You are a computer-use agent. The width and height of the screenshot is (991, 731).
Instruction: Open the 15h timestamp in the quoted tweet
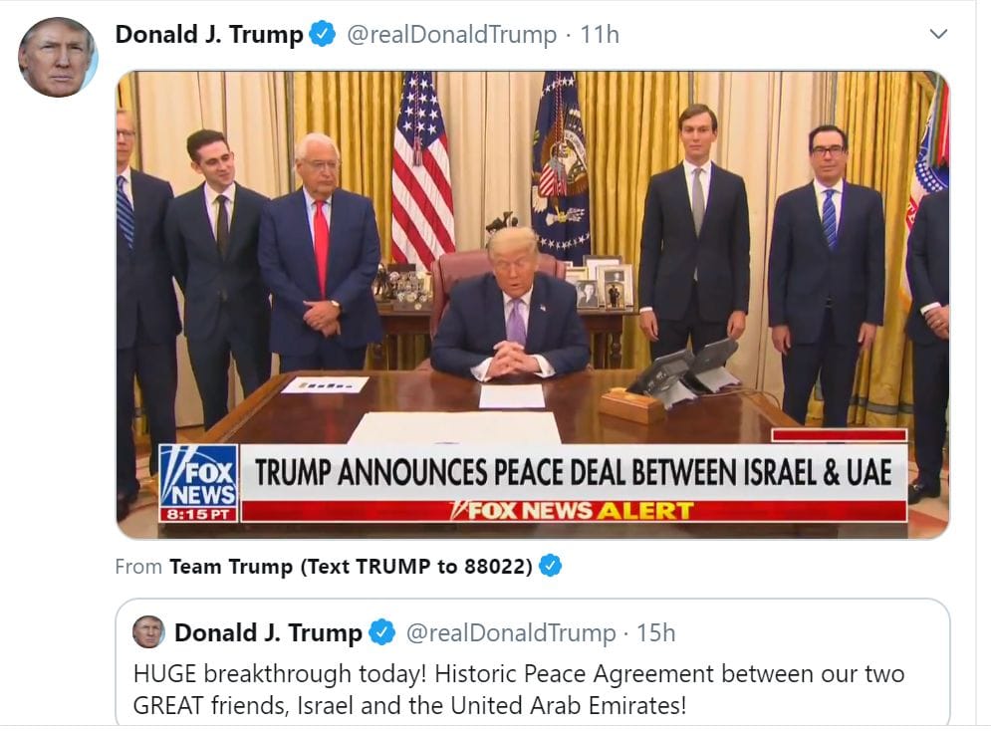pyautogui.click(x=656, y=632)
